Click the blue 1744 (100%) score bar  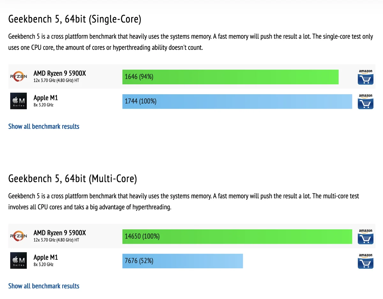(237, 101)
